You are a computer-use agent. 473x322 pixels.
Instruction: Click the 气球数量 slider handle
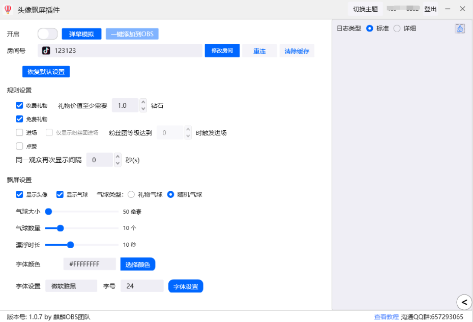[61, 228]
